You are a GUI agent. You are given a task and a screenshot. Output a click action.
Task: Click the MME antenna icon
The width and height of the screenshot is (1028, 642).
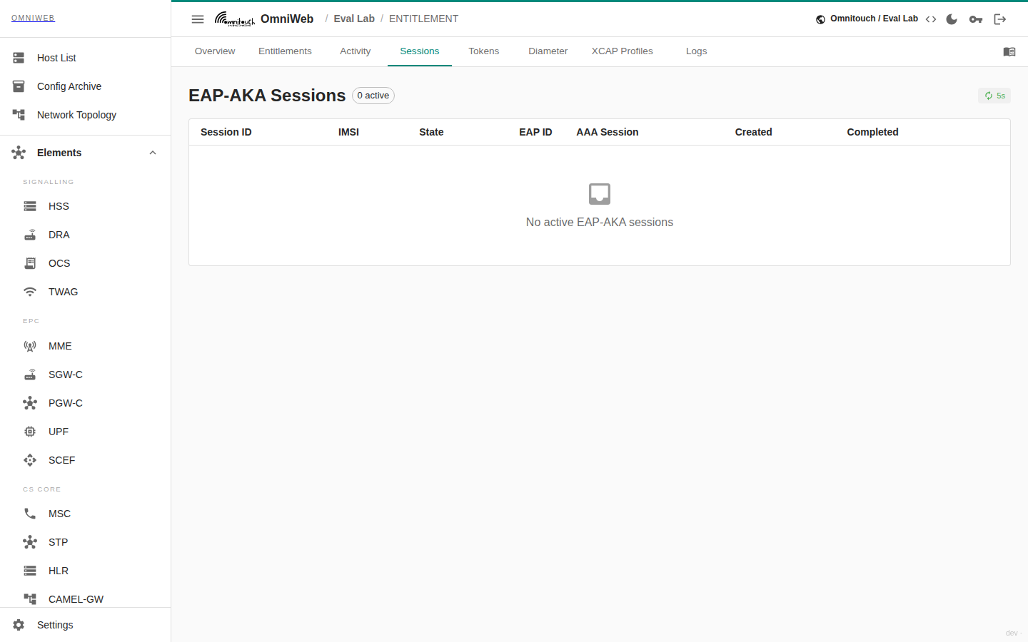[30, 346]
